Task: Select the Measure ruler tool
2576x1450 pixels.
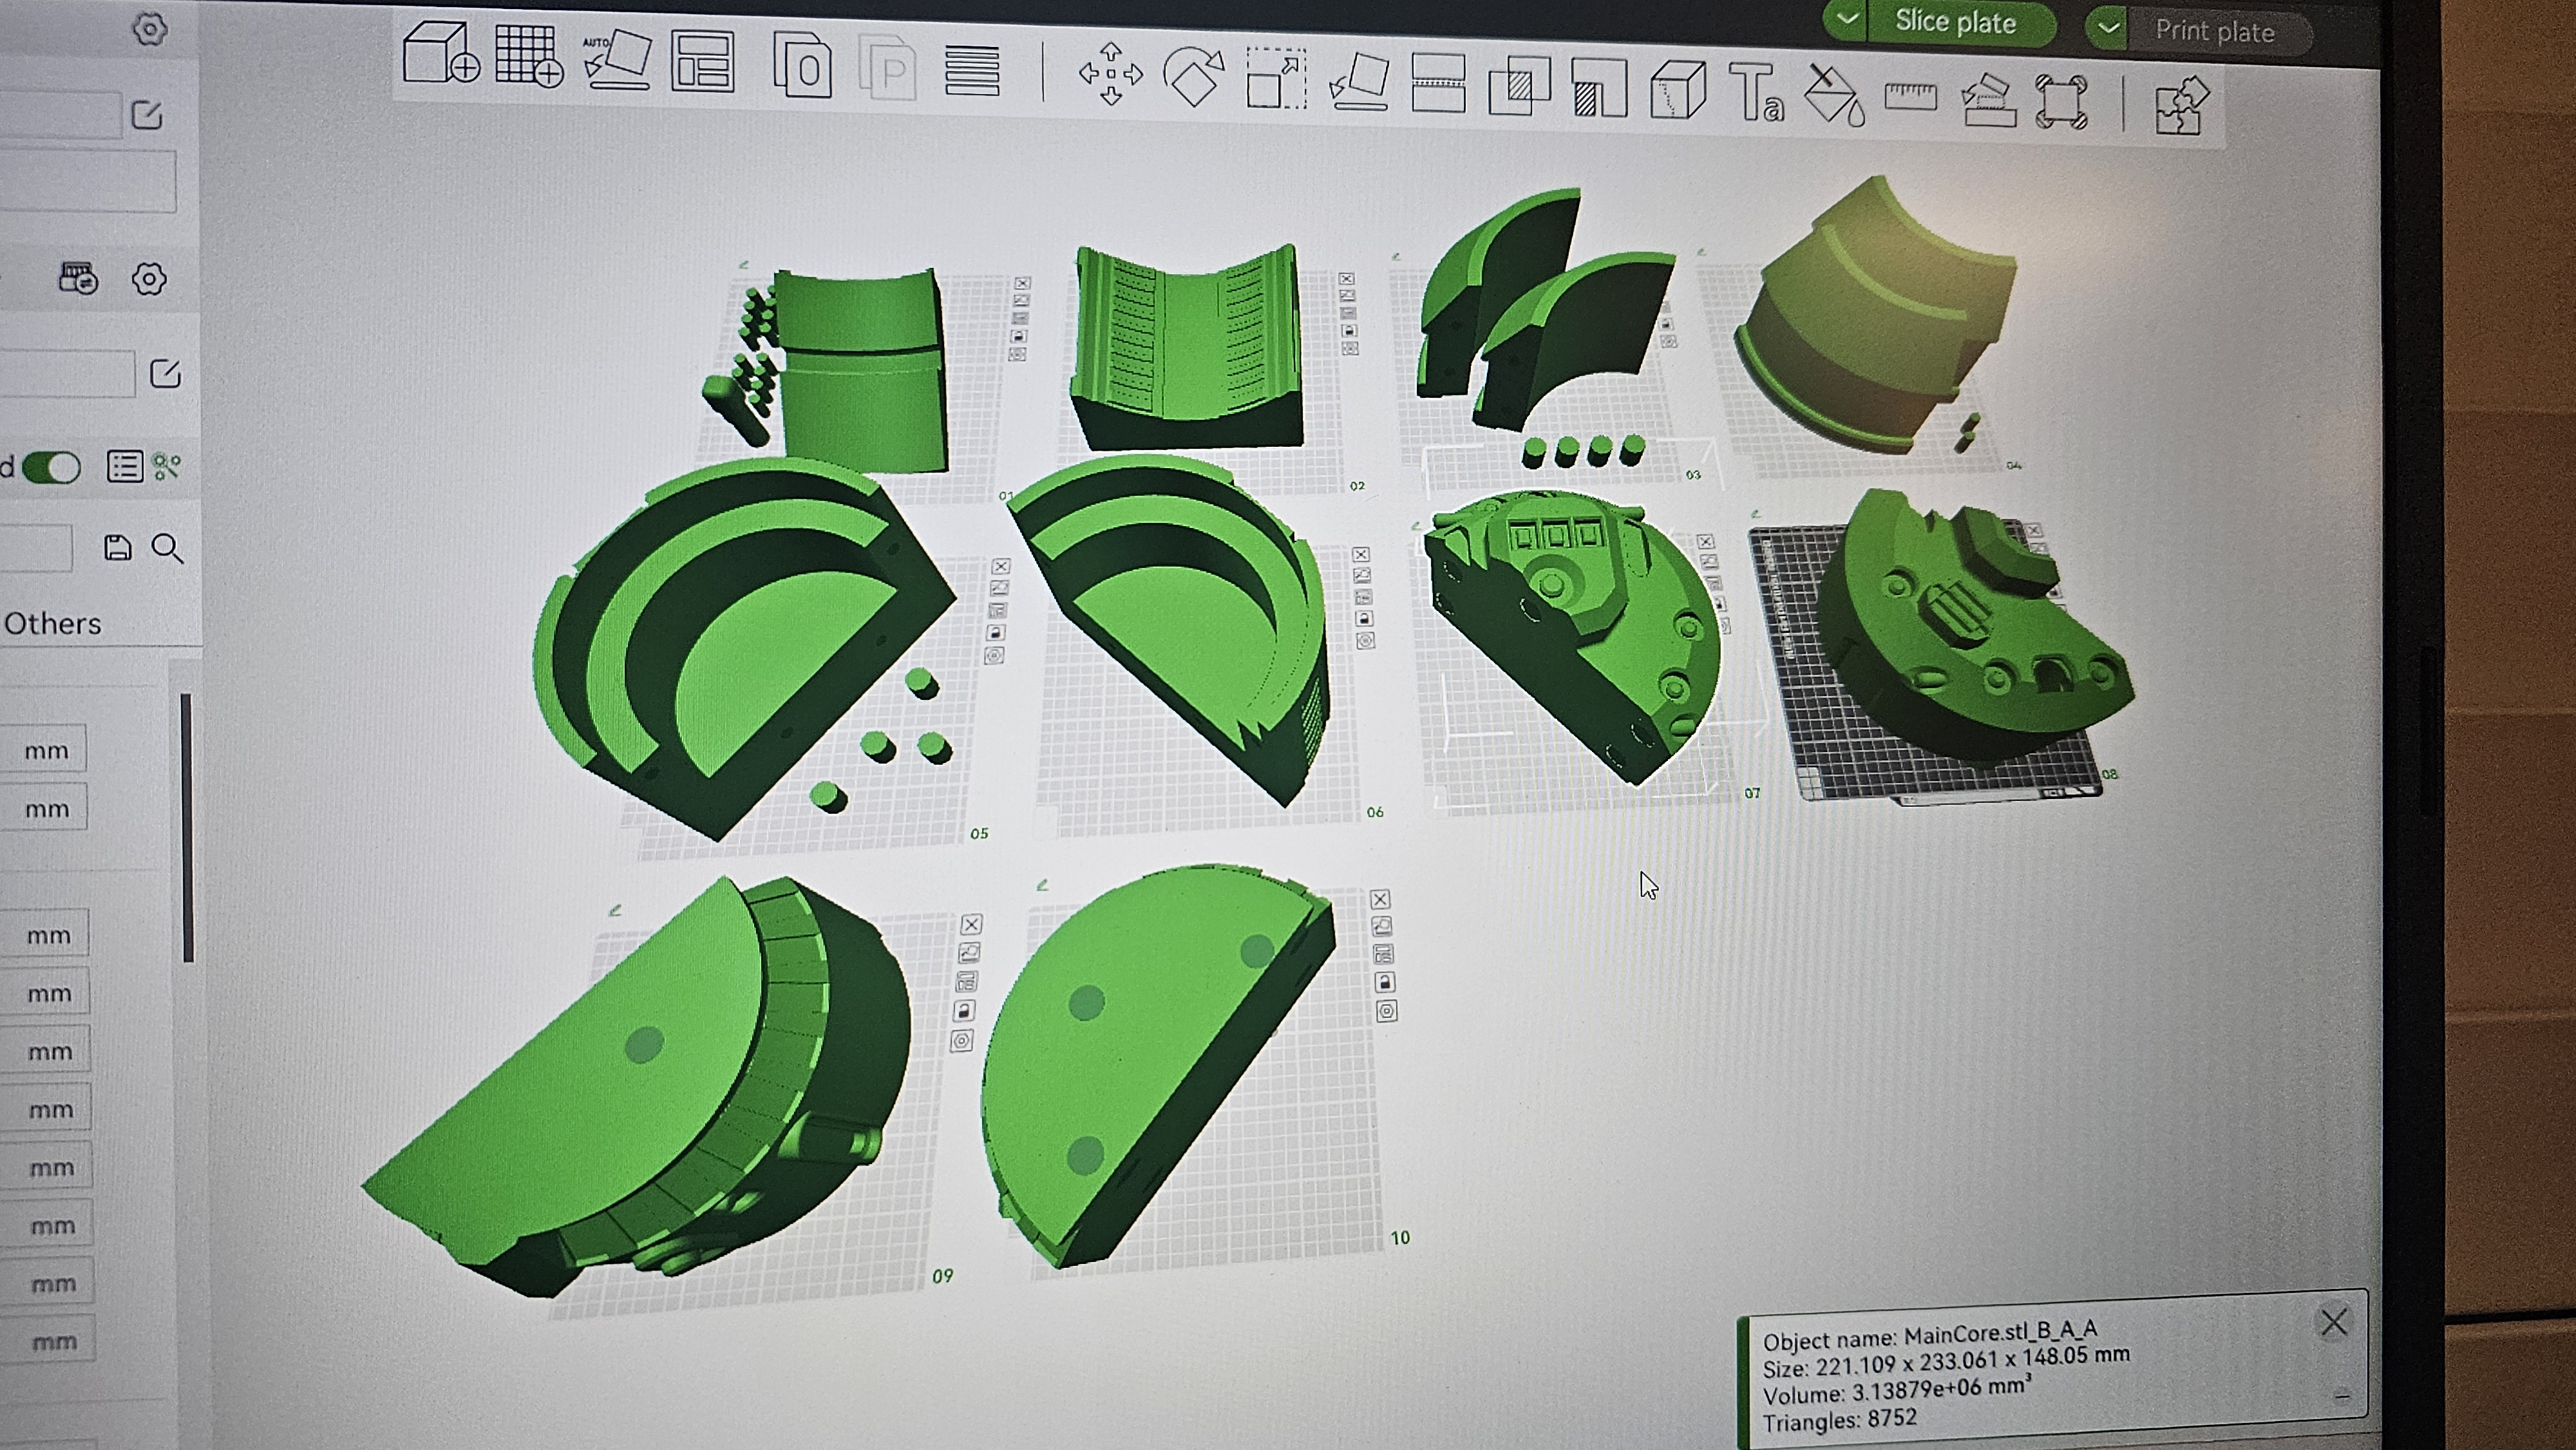Action: (1910, 97)
